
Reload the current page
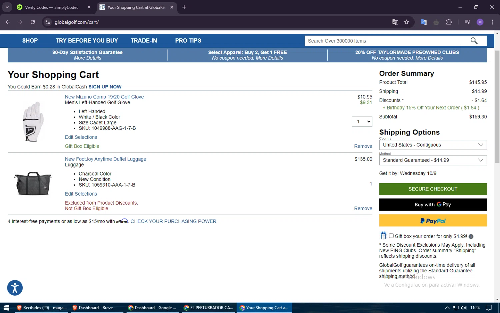pos(33,22)
